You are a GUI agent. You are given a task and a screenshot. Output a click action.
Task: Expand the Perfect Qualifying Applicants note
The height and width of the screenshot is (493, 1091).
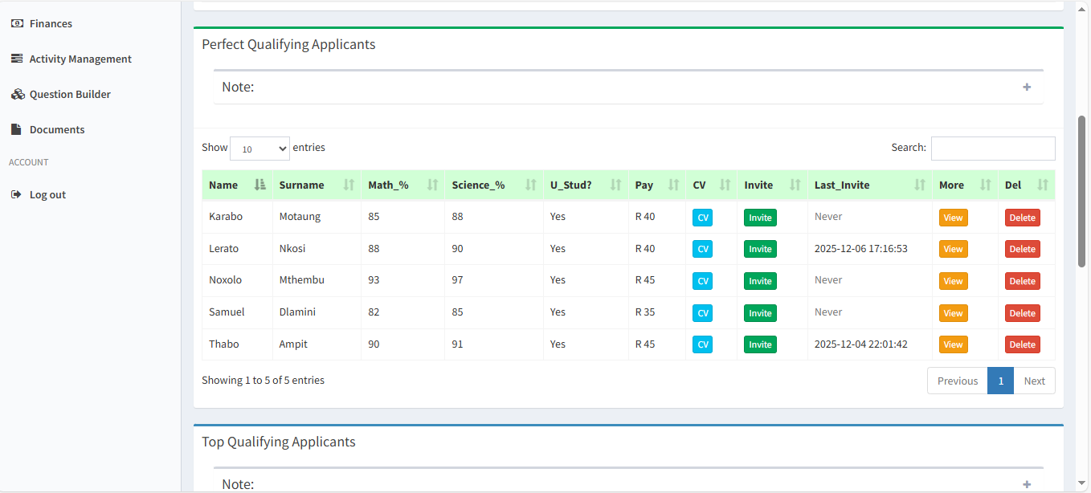click(x=1027, y=87)
